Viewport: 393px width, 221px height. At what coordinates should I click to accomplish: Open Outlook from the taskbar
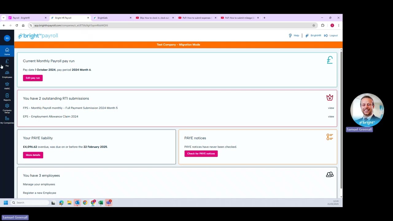click(x=77, y=203)
